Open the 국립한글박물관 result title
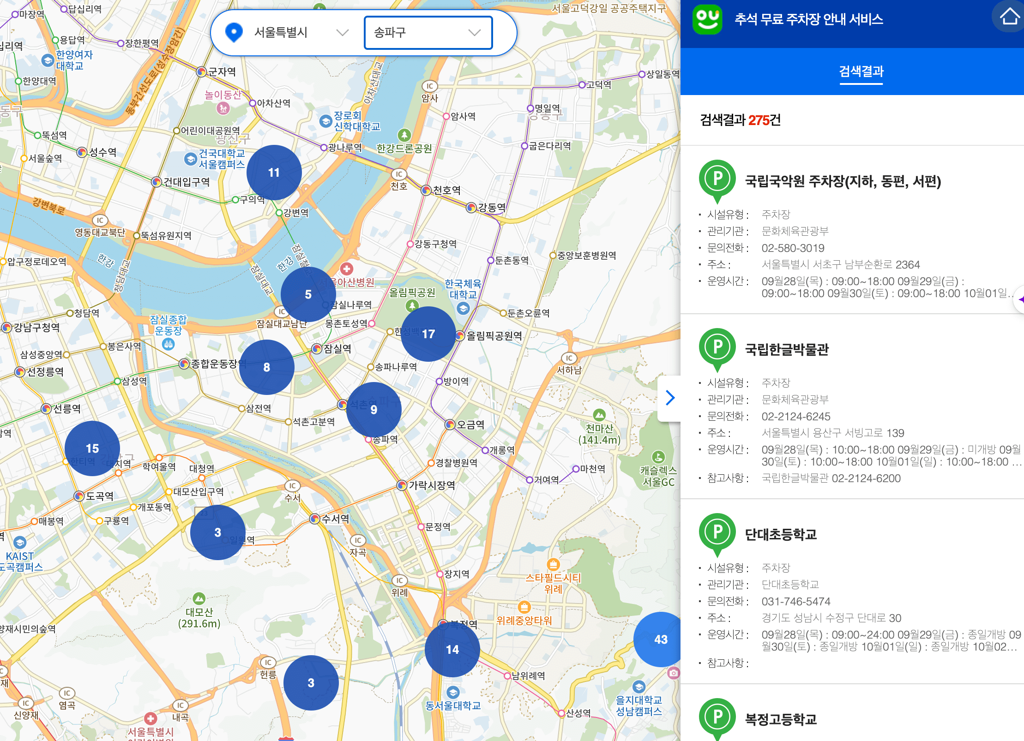 (x=787, y=350)
